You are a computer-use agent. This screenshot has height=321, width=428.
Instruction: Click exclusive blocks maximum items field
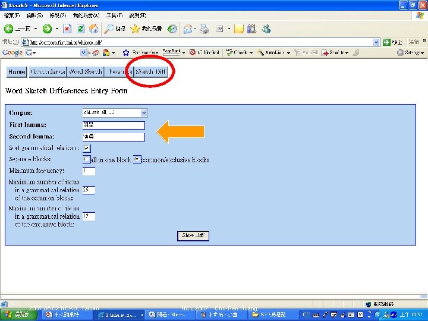point(89,216)
